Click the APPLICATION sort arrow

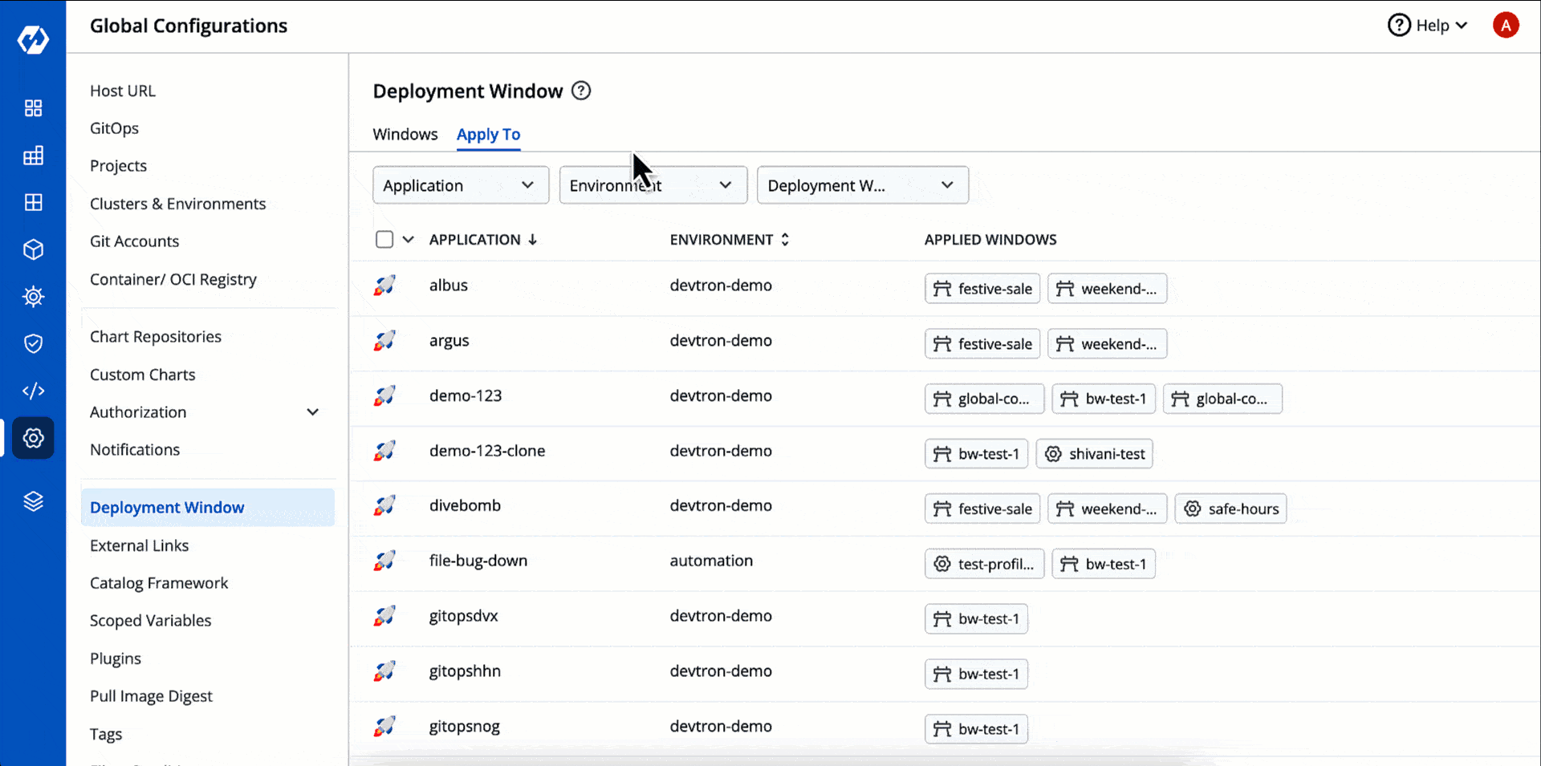click(x=534, y=239)
